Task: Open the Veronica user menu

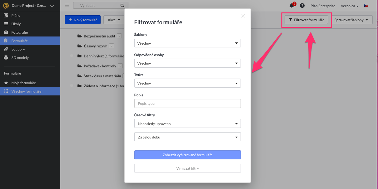Action: (x=349, y=6)
